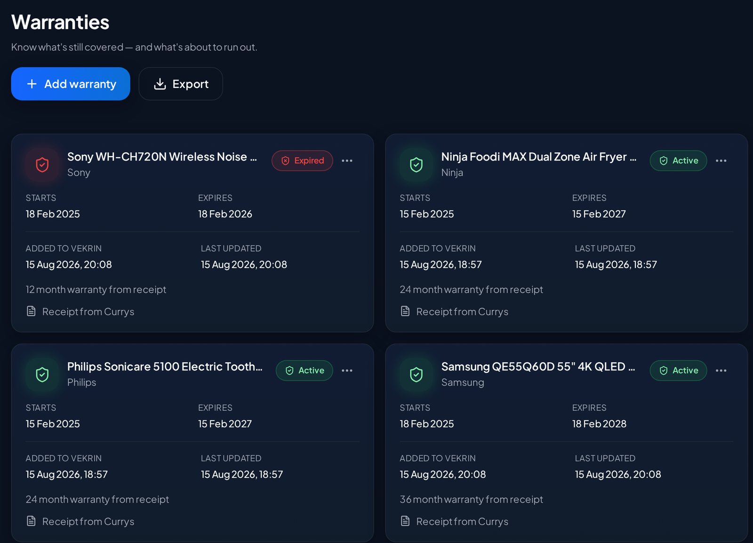Click the Warranties page heading
Screen dimensions: 753x543
60,22
